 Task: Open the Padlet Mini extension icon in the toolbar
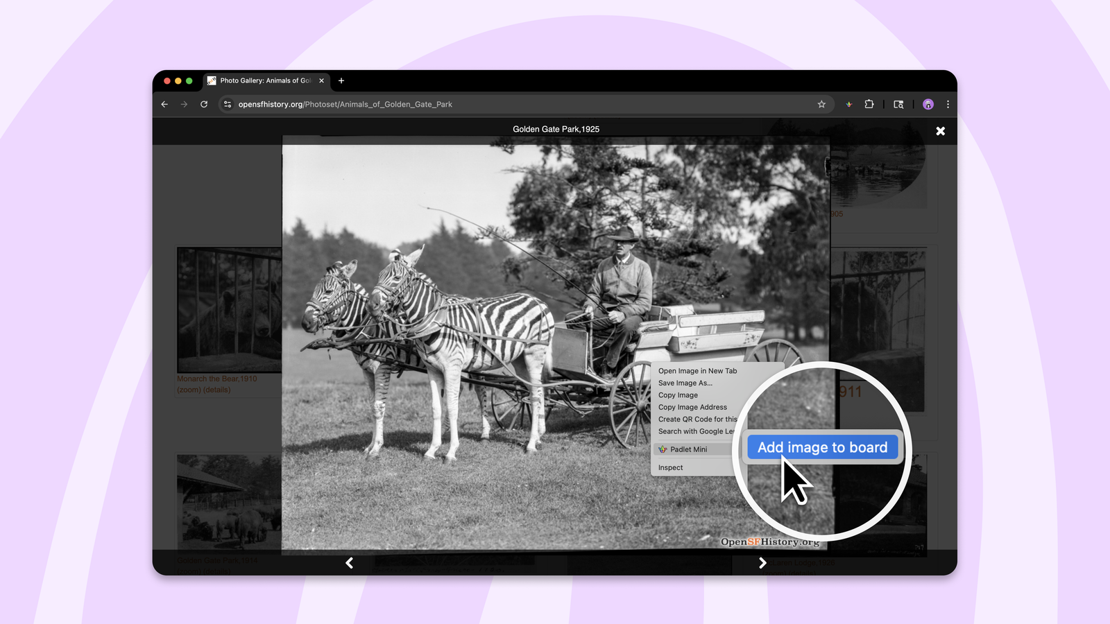[x=848, y=105]
